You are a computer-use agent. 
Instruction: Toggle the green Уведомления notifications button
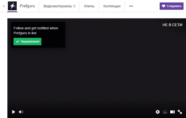tap(27, 42)
